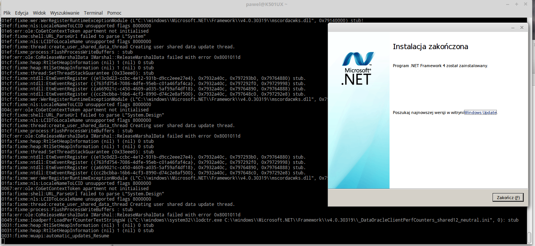Open the Terminal menu
The height and width of the screenshot is (246, 535).
point(93,13)
